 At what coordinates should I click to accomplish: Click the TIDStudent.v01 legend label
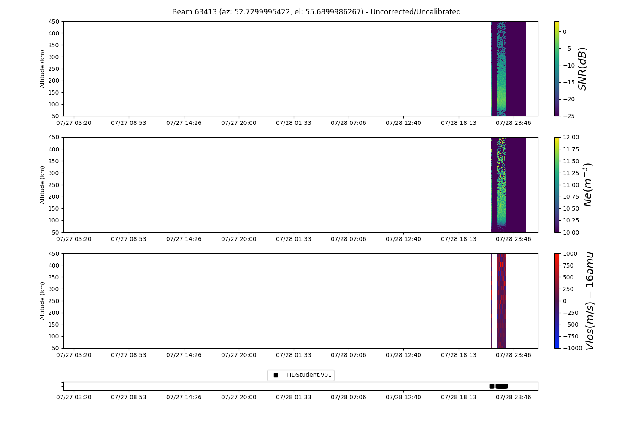tap(308, 375)
